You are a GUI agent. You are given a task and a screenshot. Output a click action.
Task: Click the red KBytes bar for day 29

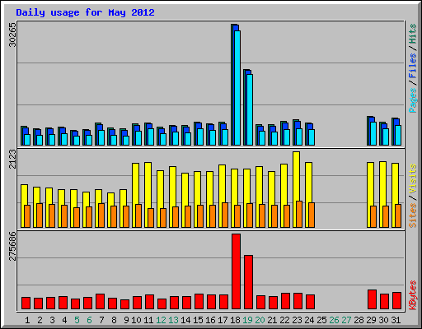click(x=372, y=299)
